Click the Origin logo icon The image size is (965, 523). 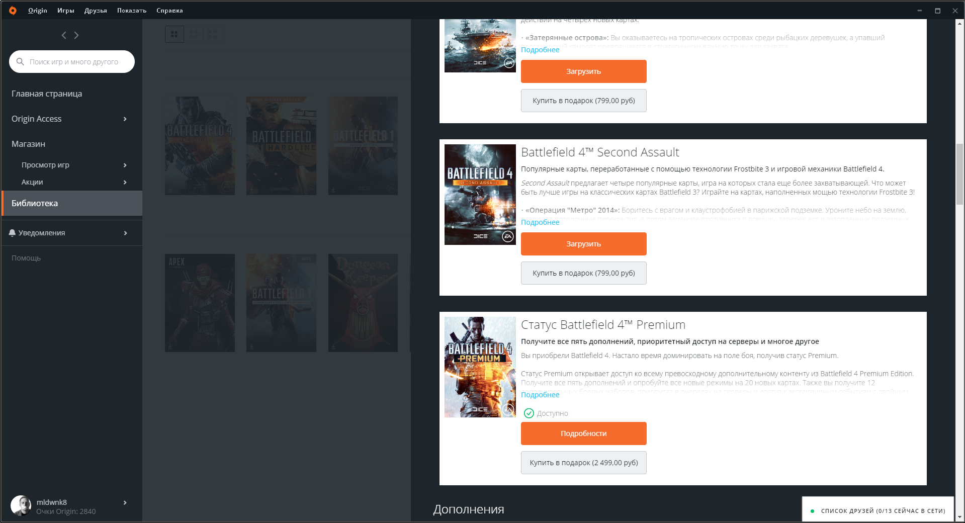[x=13, y=10]
